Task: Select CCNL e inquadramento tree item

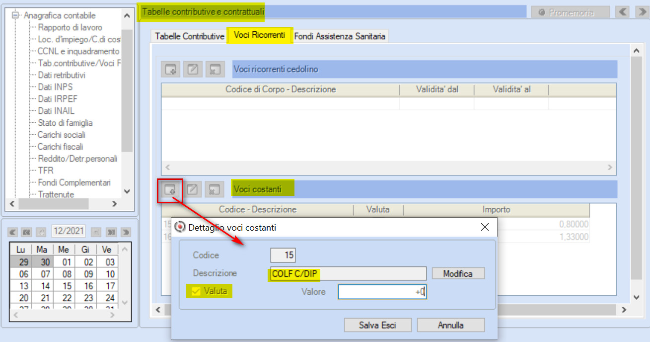Action: 78,51
